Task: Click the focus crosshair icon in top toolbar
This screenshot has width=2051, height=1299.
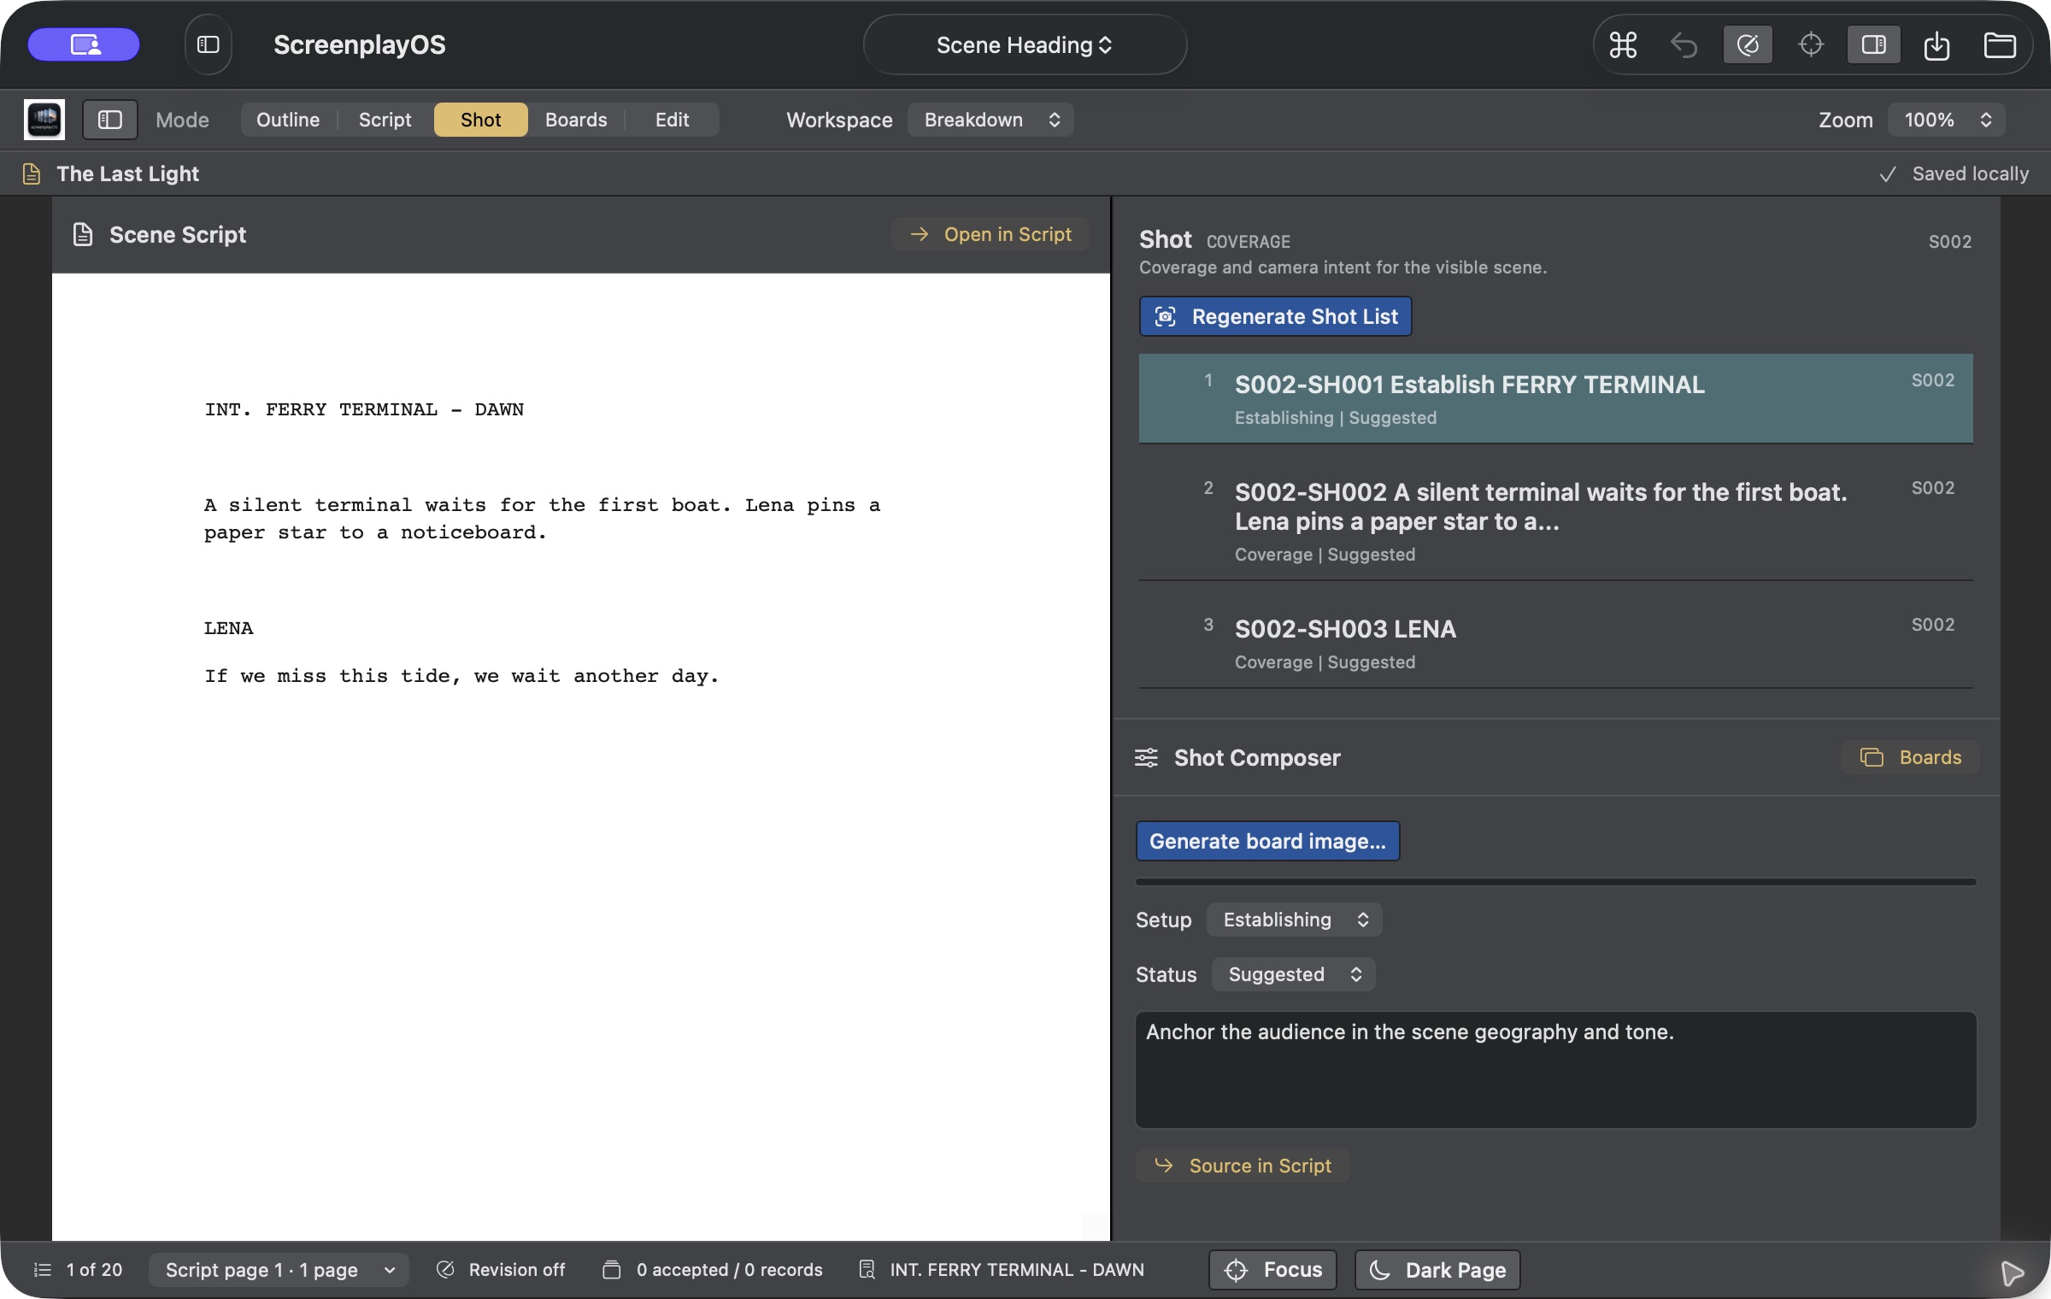Action: pyautogui.click(x=1811, y=44)
